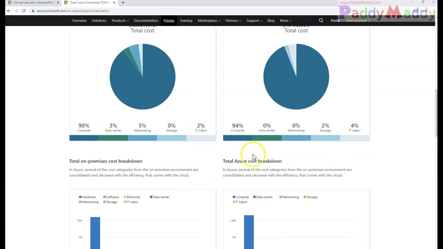Expand the More dropdown menu
Screen dimensions: 443x249
(x=286, y=20)
